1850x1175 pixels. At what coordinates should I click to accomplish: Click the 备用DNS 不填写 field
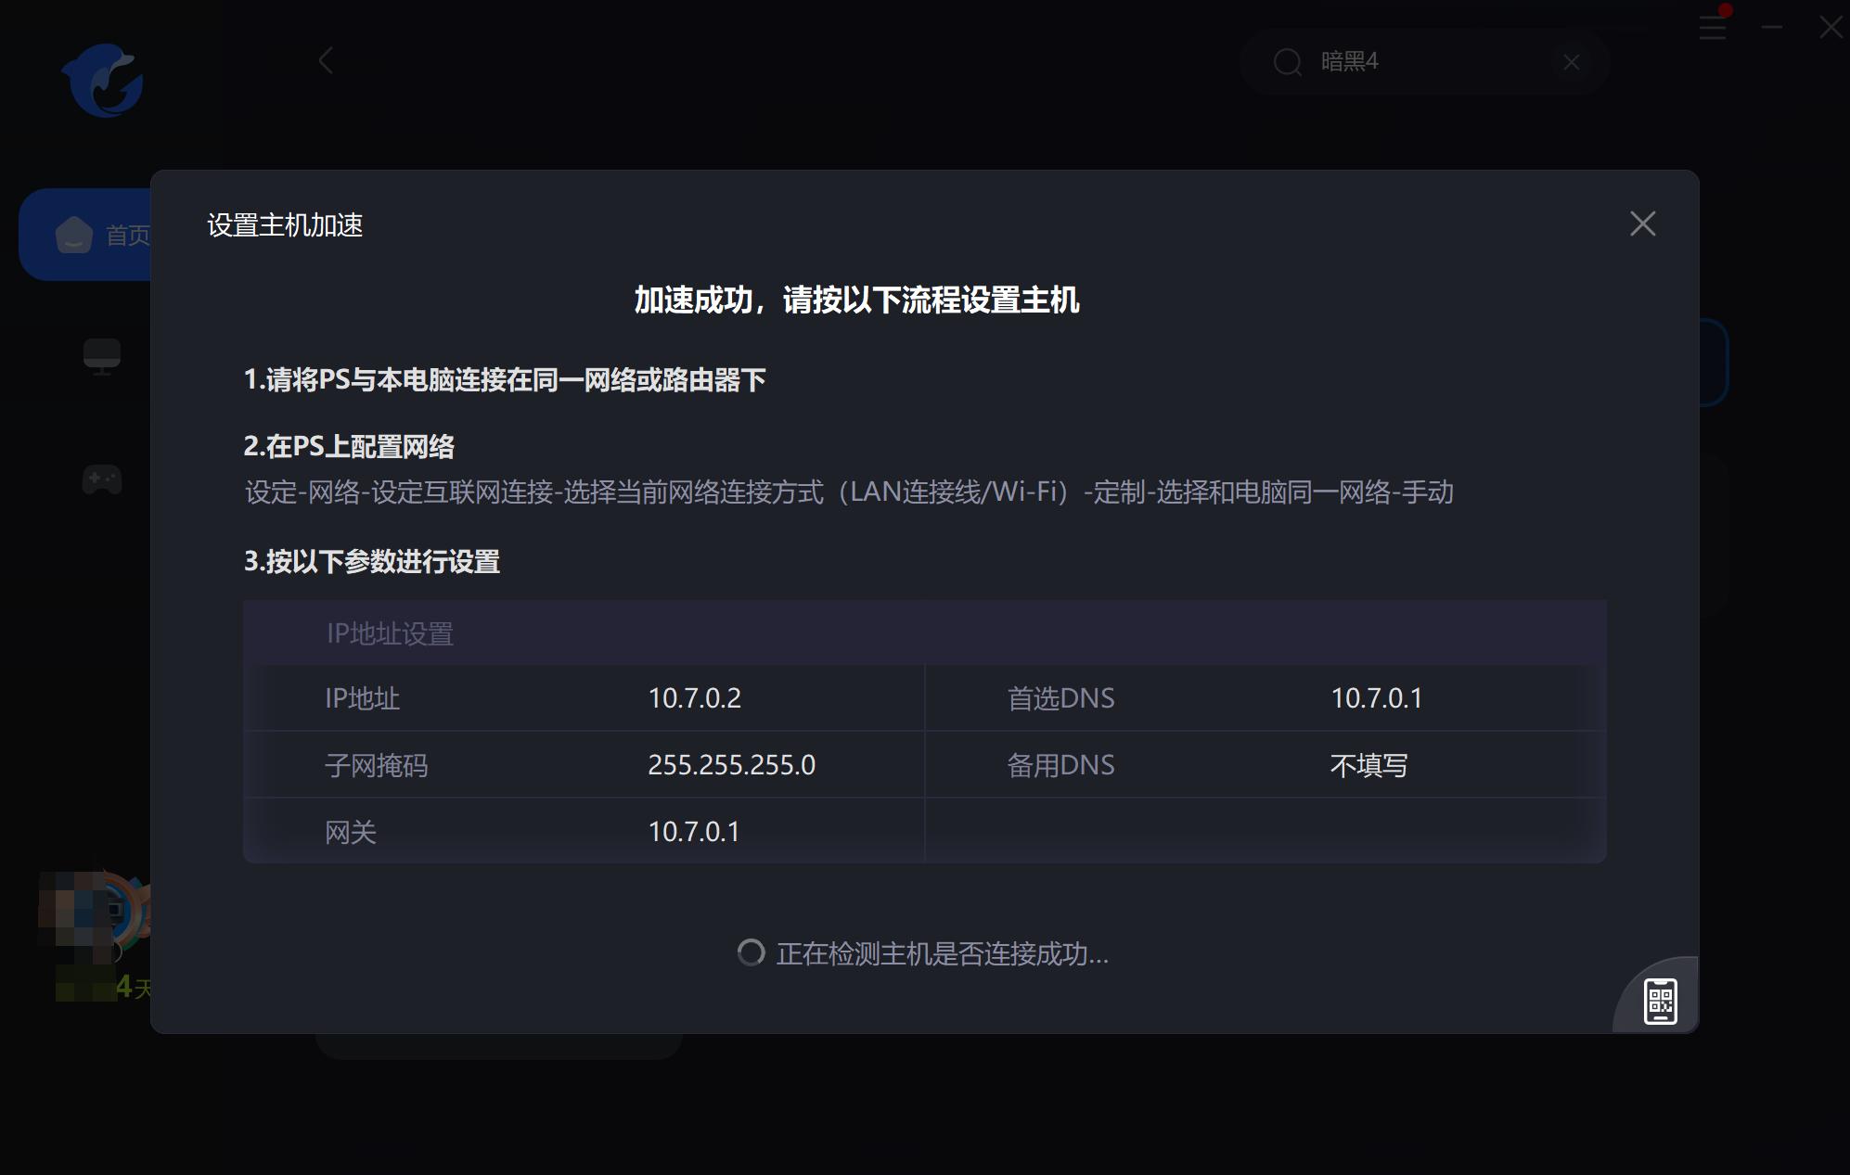click(x=1368, y=764)
